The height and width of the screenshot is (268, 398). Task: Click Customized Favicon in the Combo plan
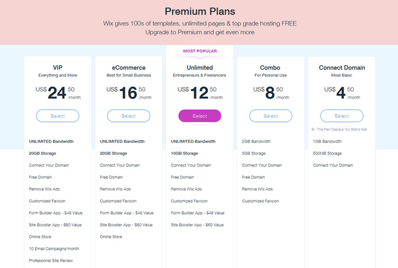(x=261, y=201)
